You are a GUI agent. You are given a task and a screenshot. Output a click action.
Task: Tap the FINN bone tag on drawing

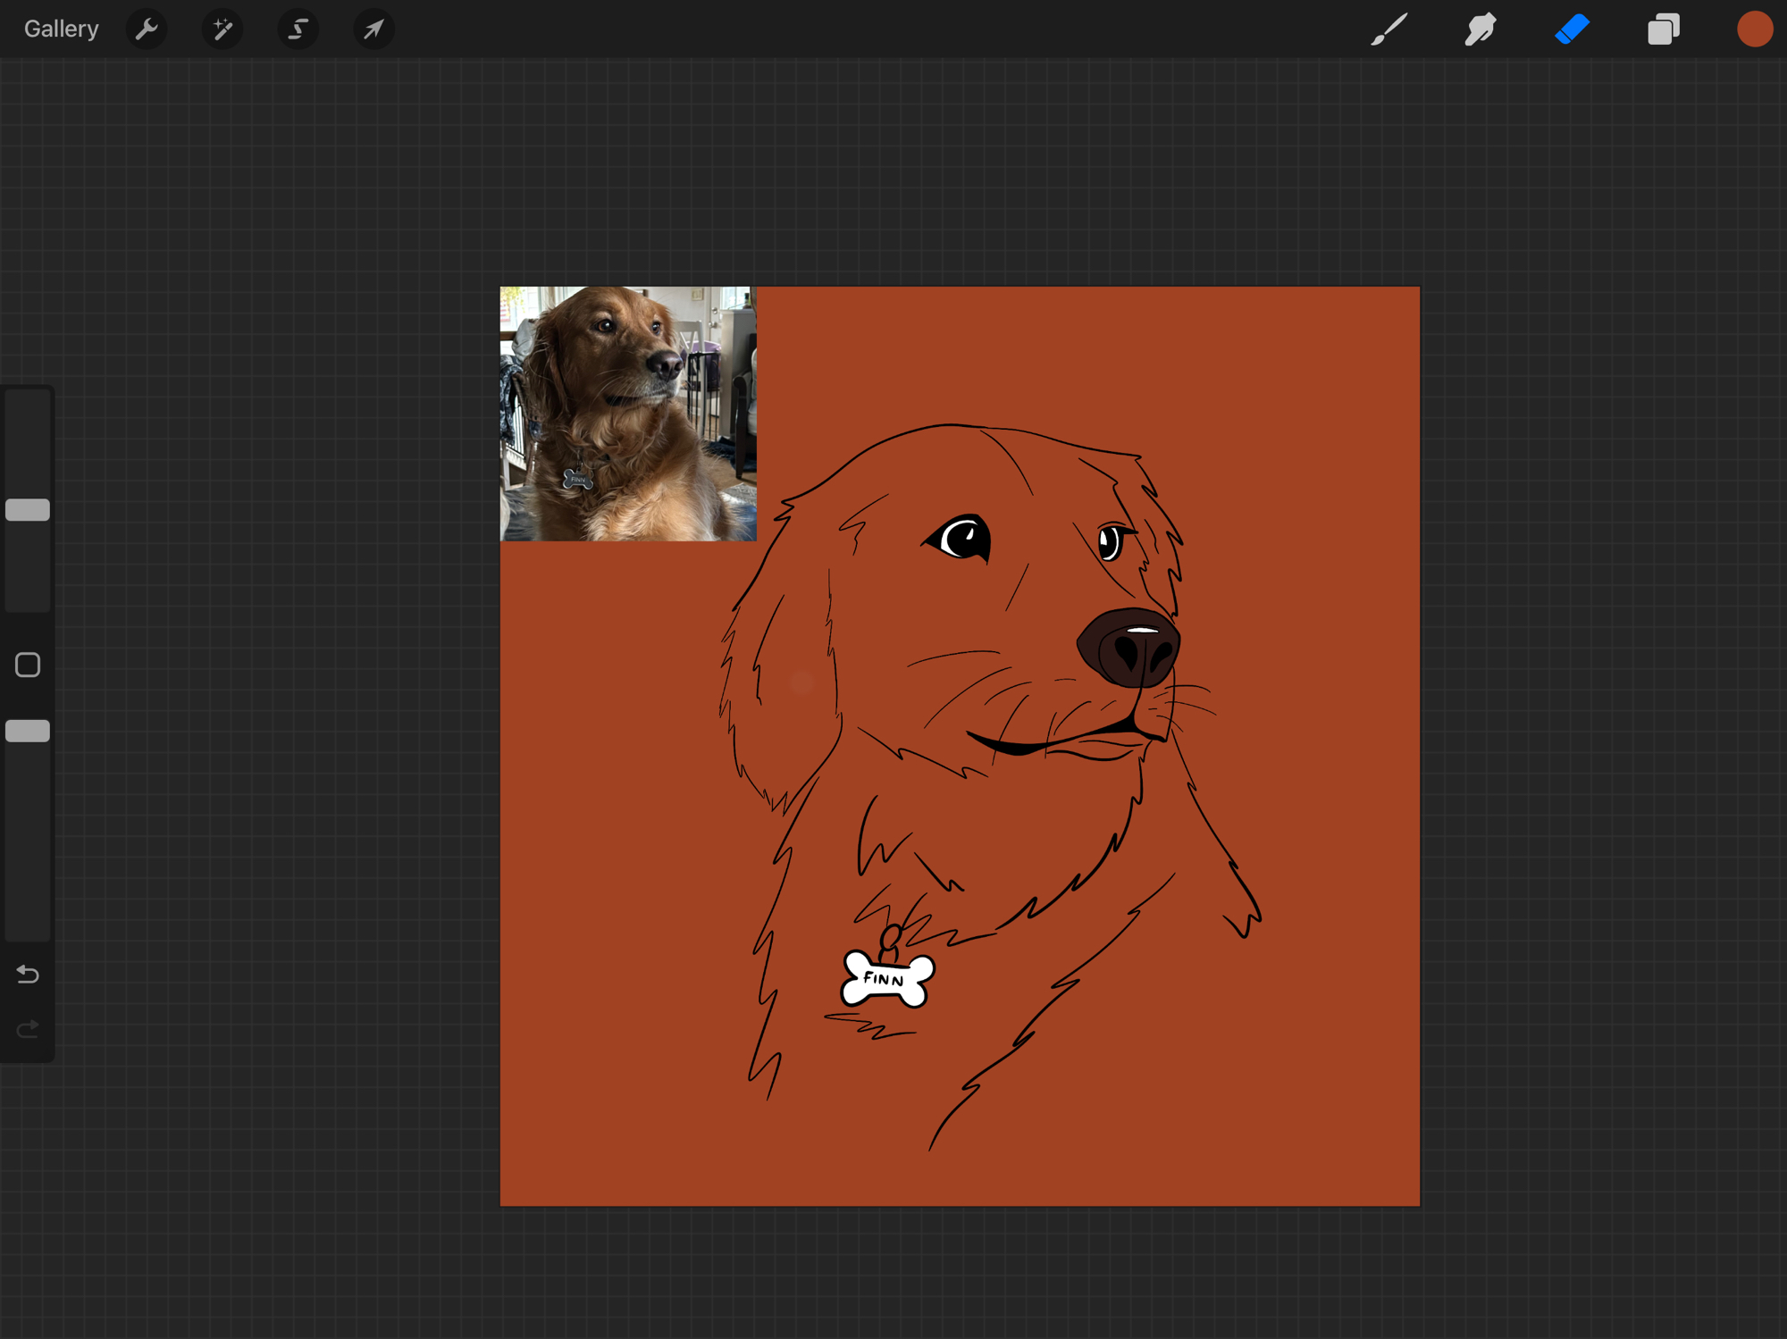887,979
